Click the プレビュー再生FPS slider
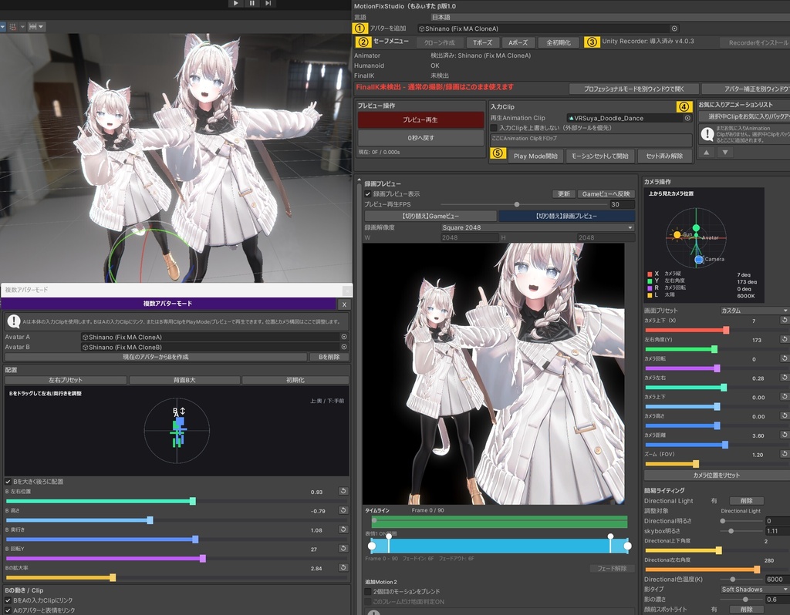The width and height of the screenshot is (790, 615). click(525, 204)
